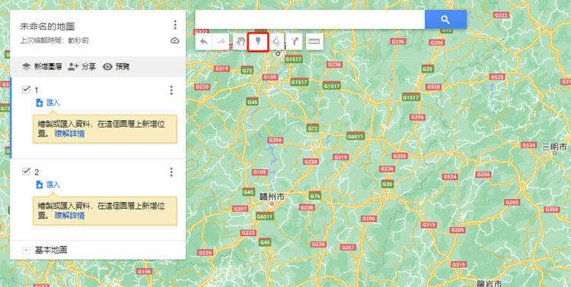Click layer name 2
The image size is (571, 287).
tap(37, 172)
